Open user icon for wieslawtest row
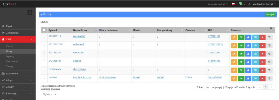The height and width of the screenshot is (100, 279). 248,37
